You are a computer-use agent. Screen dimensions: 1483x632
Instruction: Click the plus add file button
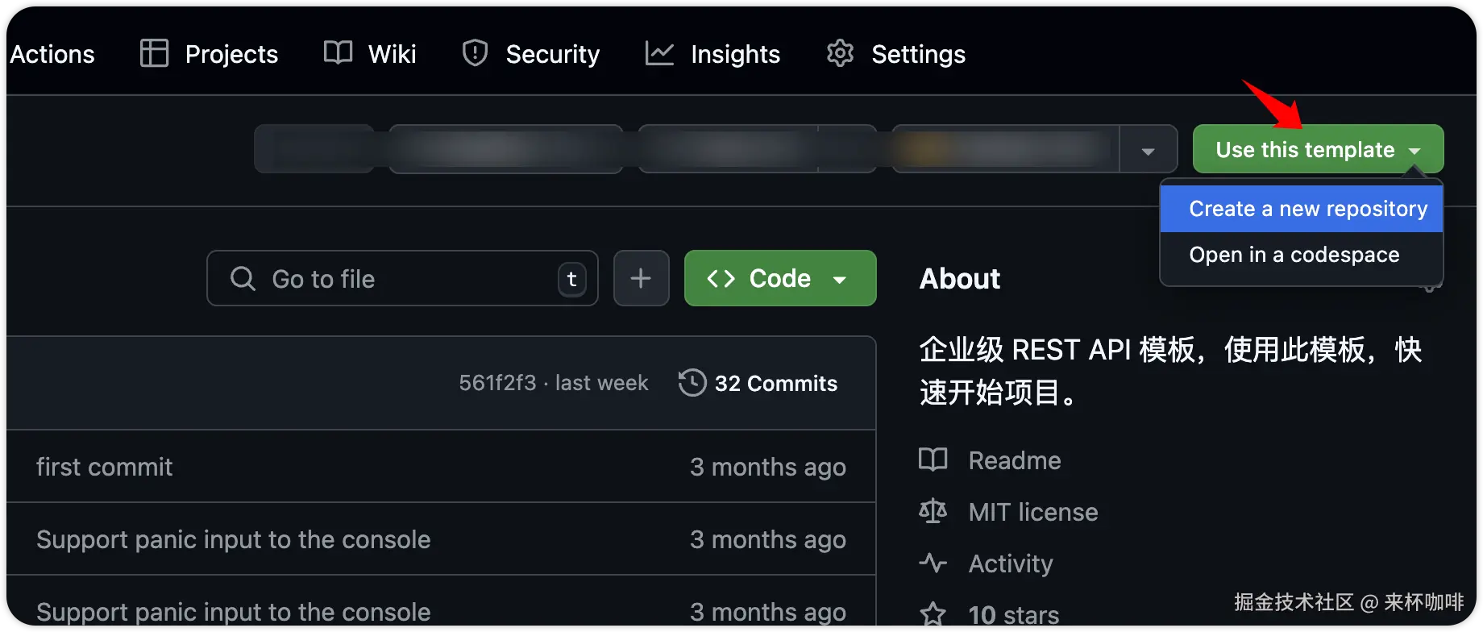[641, 278]
